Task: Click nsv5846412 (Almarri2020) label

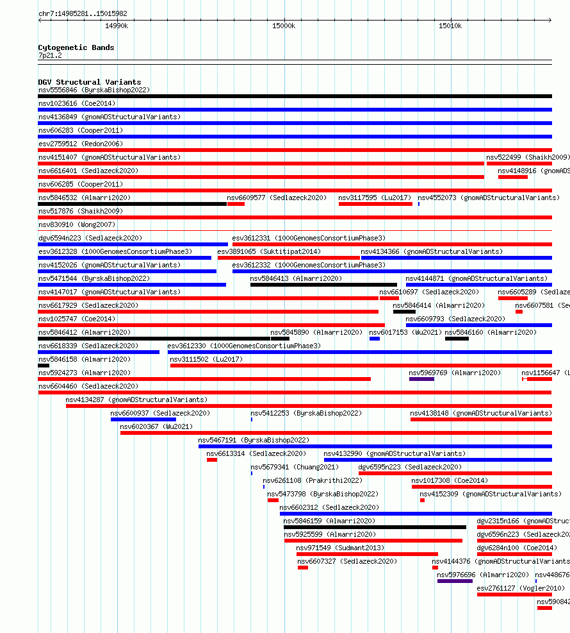Action: click(85, 332)
